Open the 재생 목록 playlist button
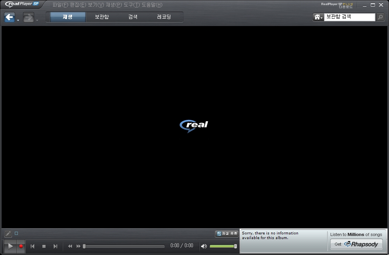The height and width of the screenshot is (255, 389). point(227,234)
